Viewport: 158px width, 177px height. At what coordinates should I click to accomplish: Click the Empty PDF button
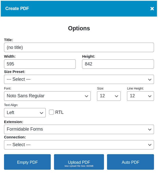coord(27,162)
